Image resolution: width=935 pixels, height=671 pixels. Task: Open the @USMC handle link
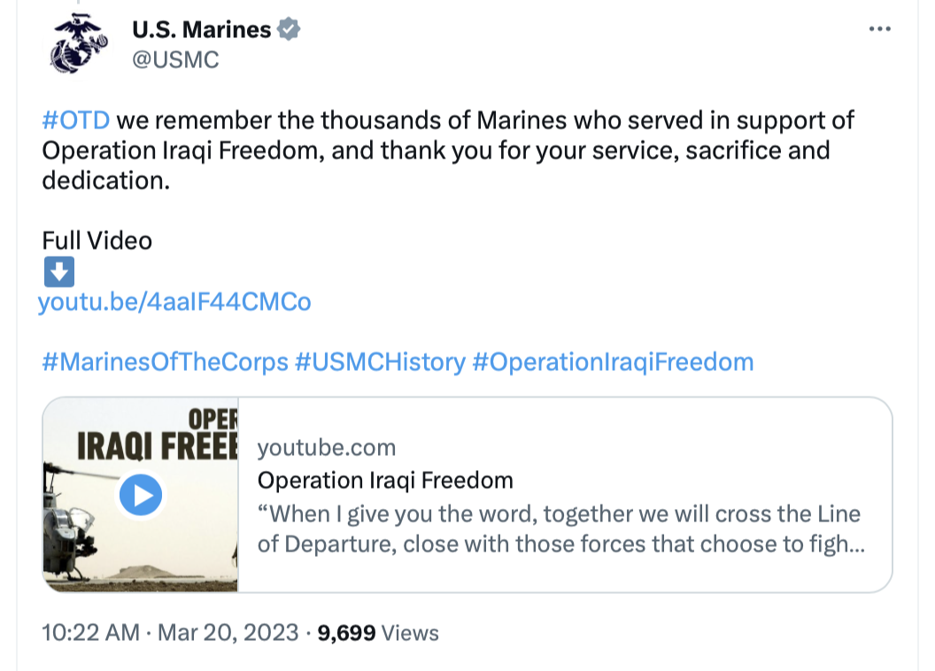[175, 59]
